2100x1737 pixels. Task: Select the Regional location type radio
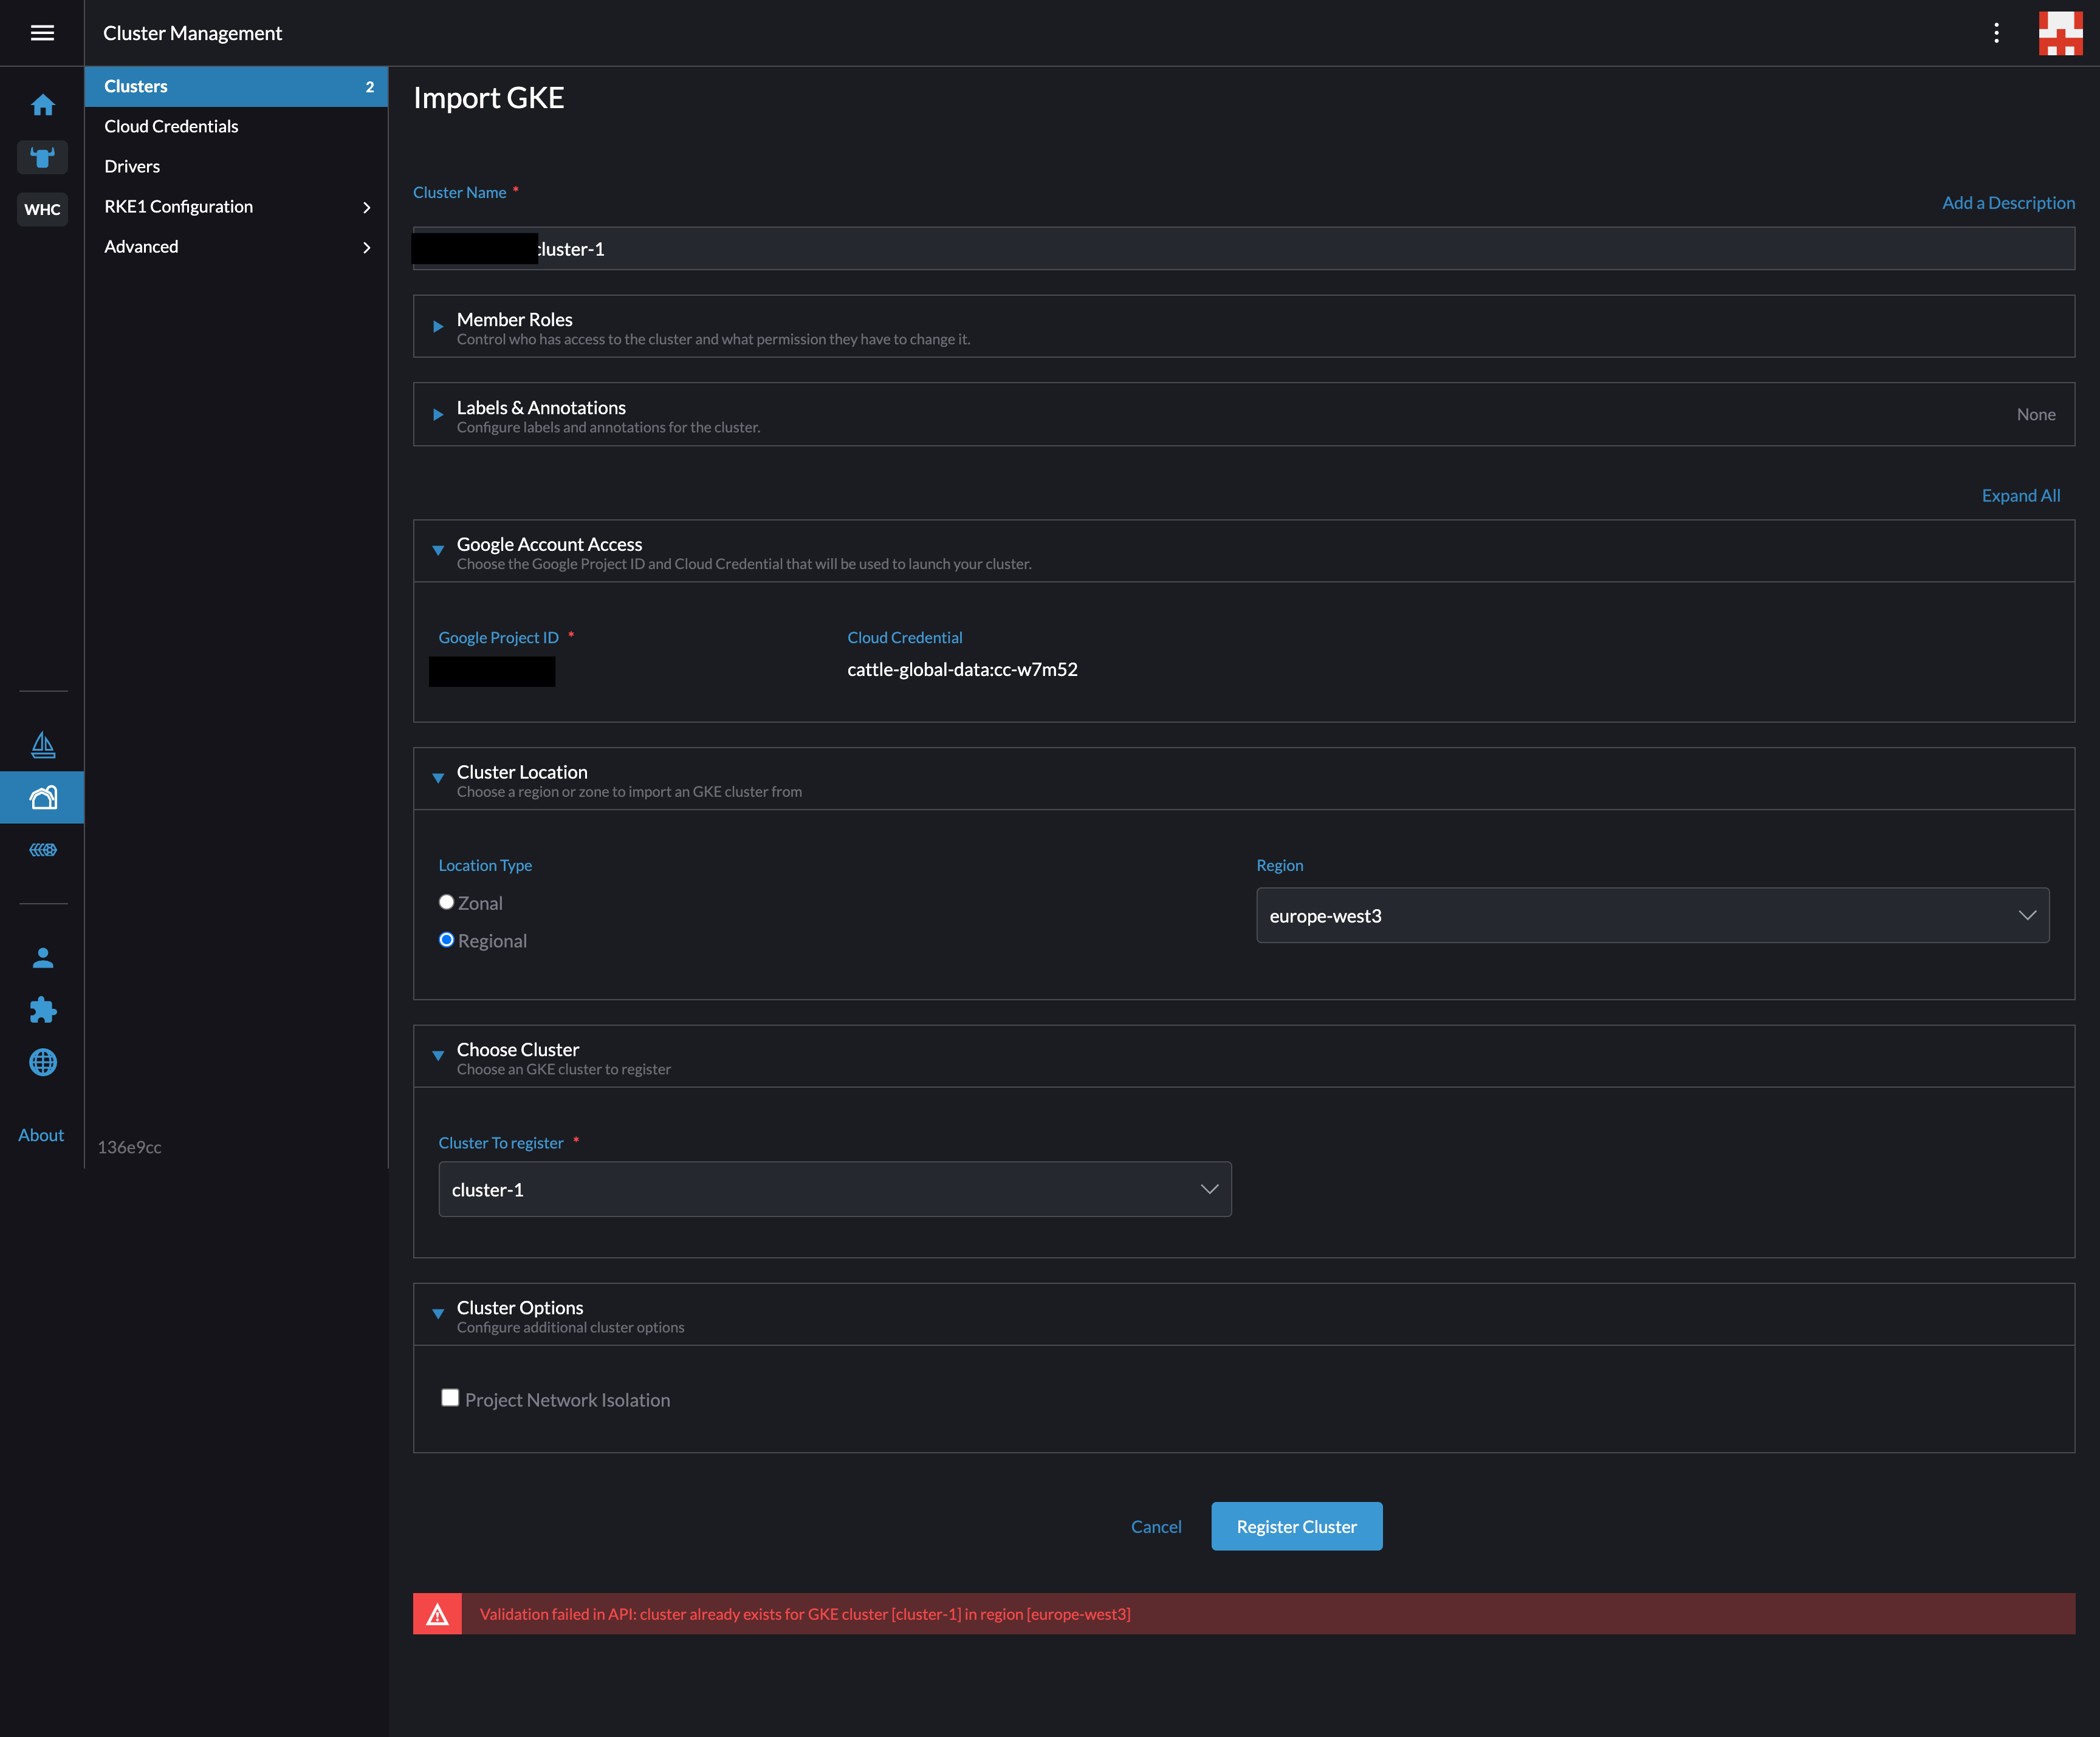tap(447, 940)
